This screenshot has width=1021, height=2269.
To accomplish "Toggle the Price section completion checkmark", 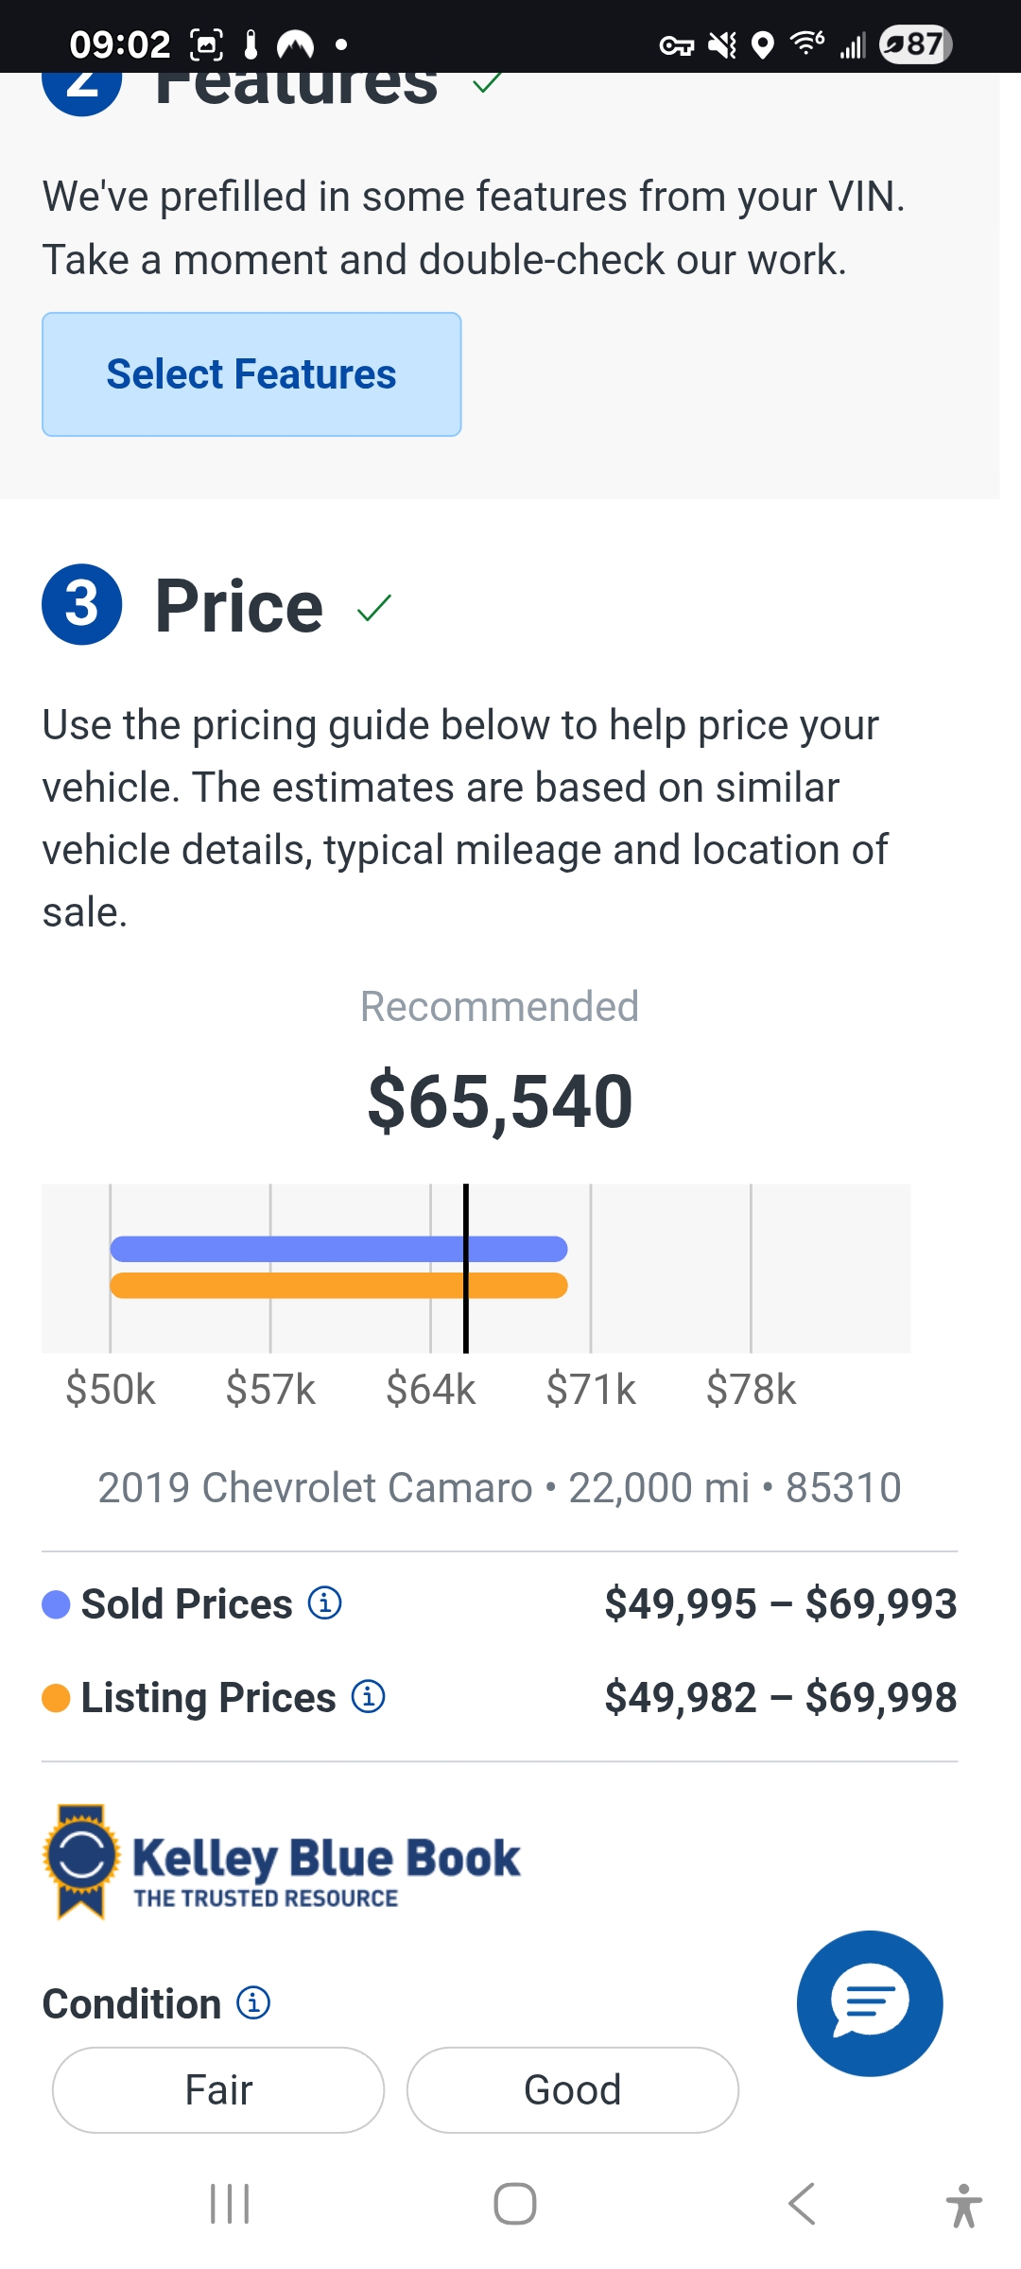I will (375, 609).
